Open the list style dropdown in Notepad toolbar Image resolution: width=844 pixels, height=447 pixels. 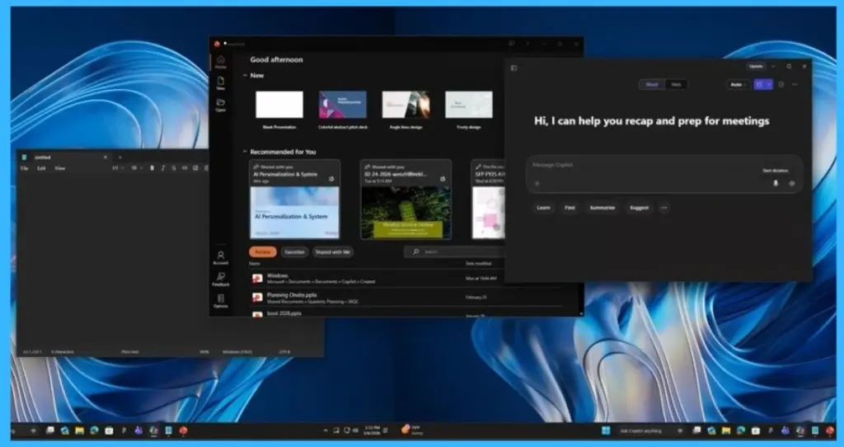(x=137, y=168)
